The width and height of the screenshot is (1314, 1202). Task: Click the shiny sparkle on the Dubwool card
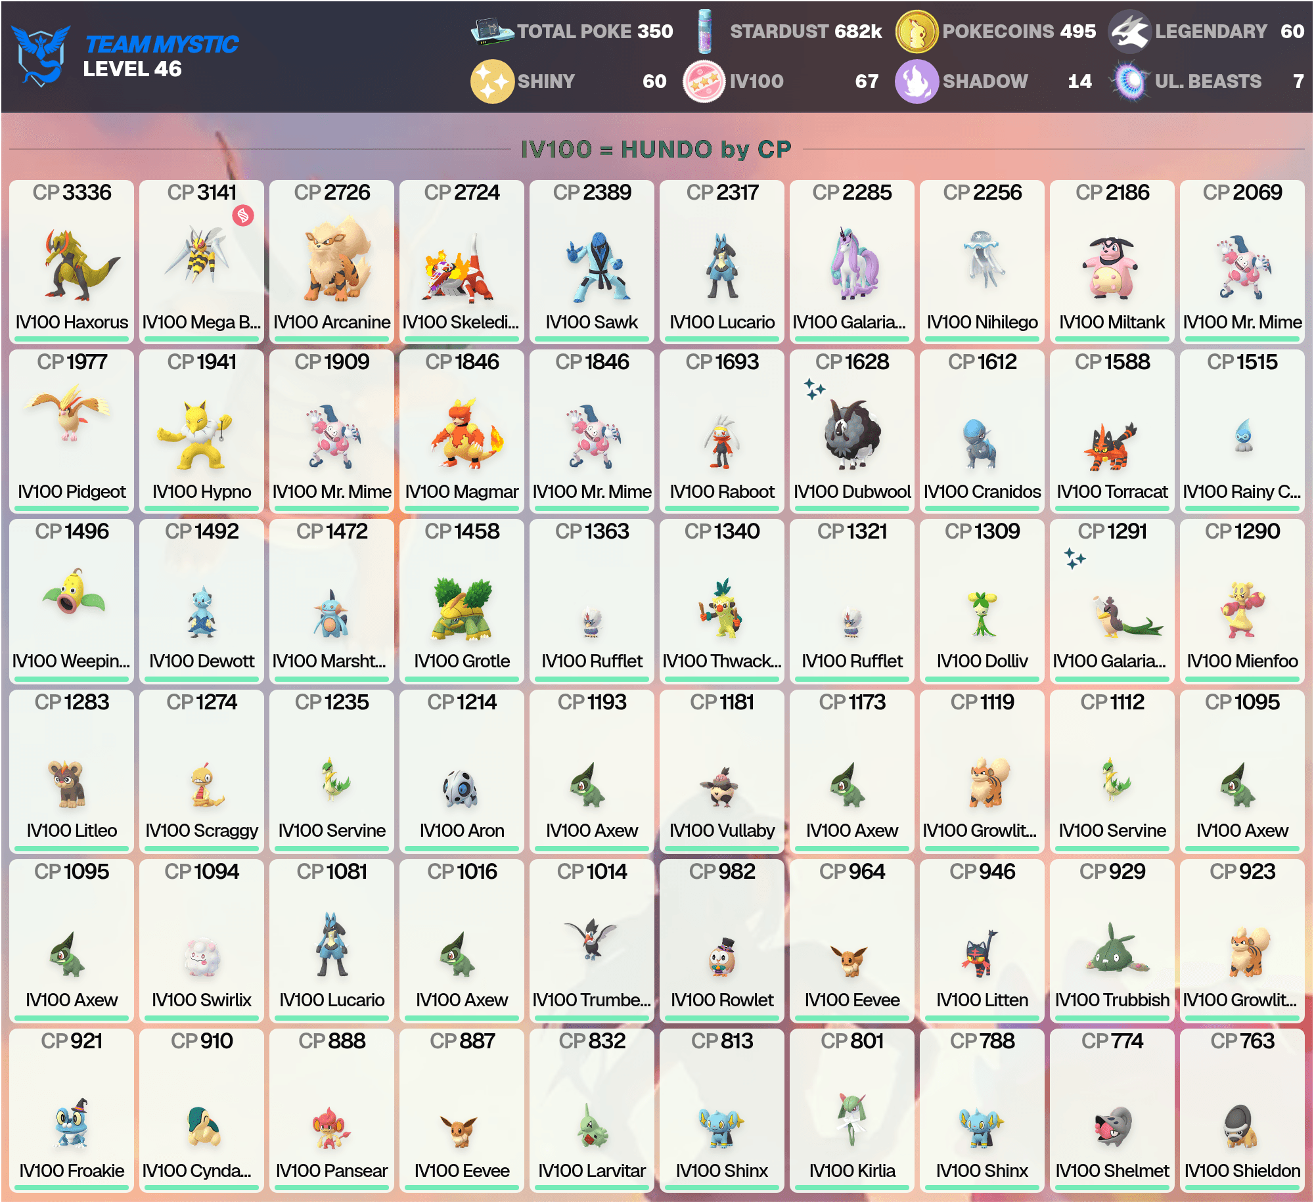point(815,388)
